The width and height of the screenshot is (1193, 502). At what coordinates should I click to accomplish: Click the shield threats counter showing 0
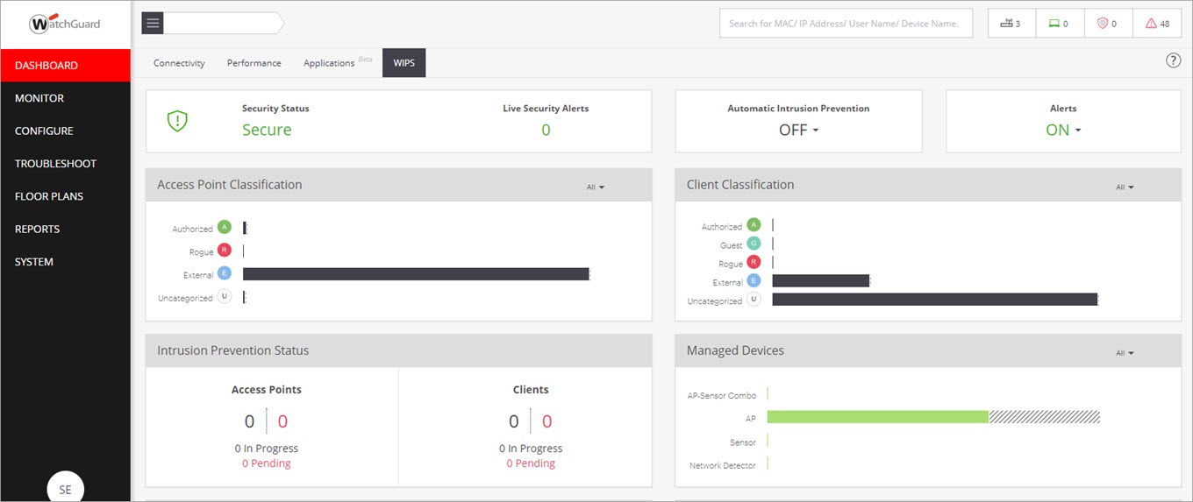[x=1108, y=24]
